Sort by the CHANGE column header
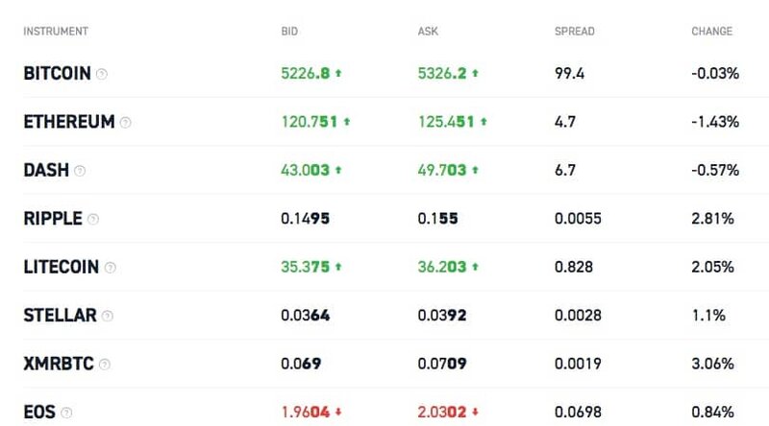This screenshot has height=426, width=769. tap(711, 32)
